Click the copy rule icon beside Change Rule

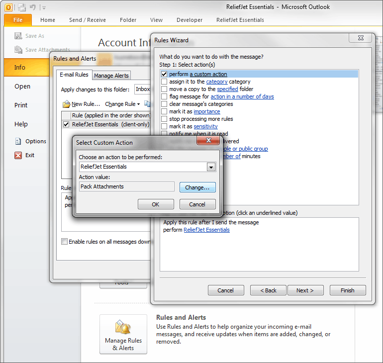pyautogui.click(x=147, y=104)
